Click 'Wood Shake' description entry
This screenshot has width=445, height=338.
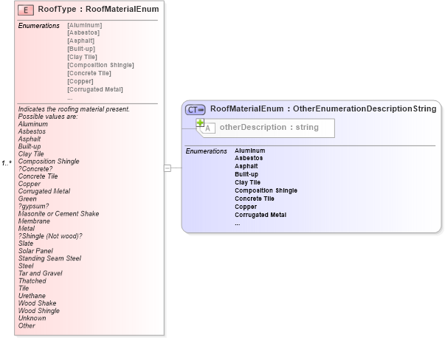click(x=37, y=303)
